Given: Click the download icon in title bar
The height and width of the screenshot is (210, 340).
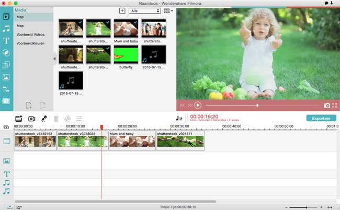Looking at the screenshot, I should point(332,3).
